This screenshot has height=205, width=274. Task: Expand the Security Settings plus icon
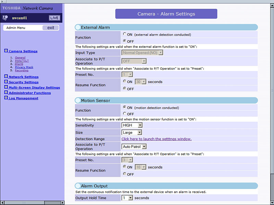coord(6,82)
